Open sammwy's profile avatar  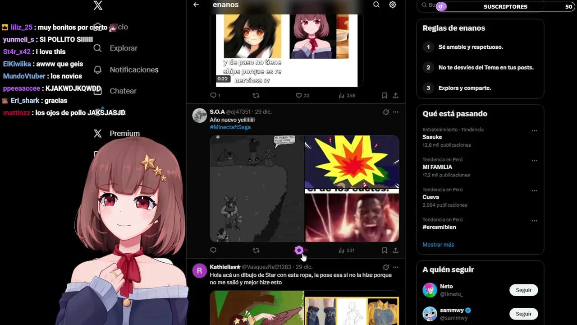click(430, 314)
